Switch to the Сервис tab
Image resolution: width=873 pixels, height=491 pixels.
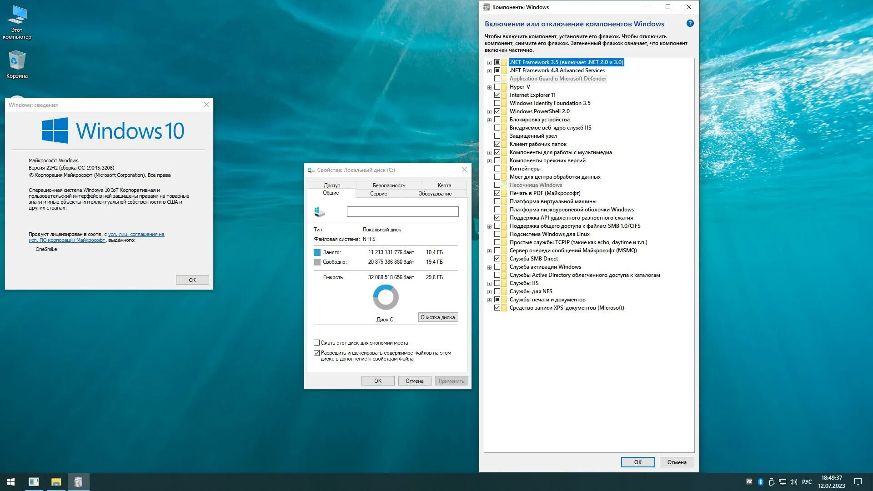378,193
